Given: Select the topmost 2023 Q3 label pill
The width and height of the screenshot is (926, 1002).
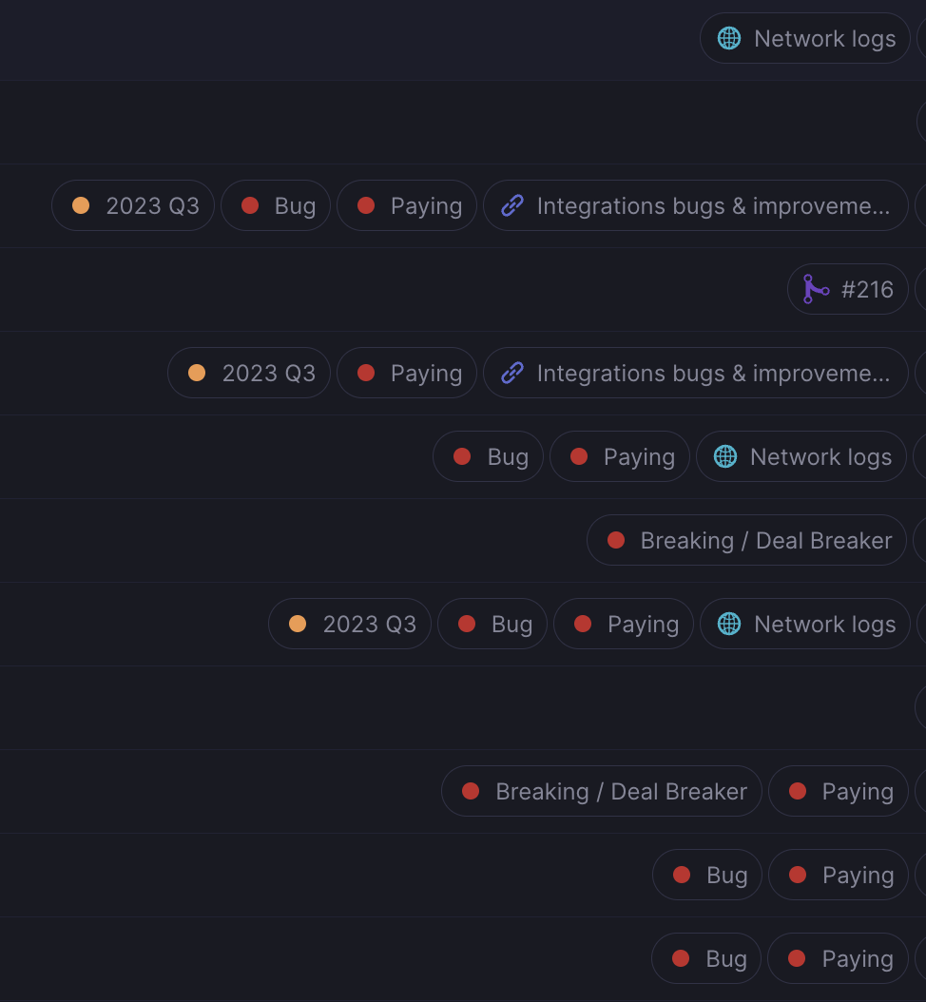Looking at the screenshot, I should click(133, 205).
